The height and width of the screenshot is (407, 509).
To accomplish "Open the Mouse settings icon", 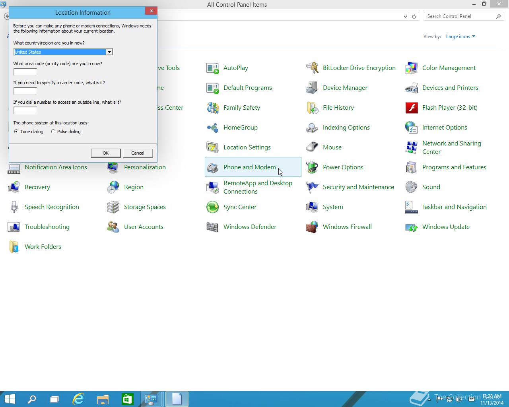I will (x=312, y=147).
